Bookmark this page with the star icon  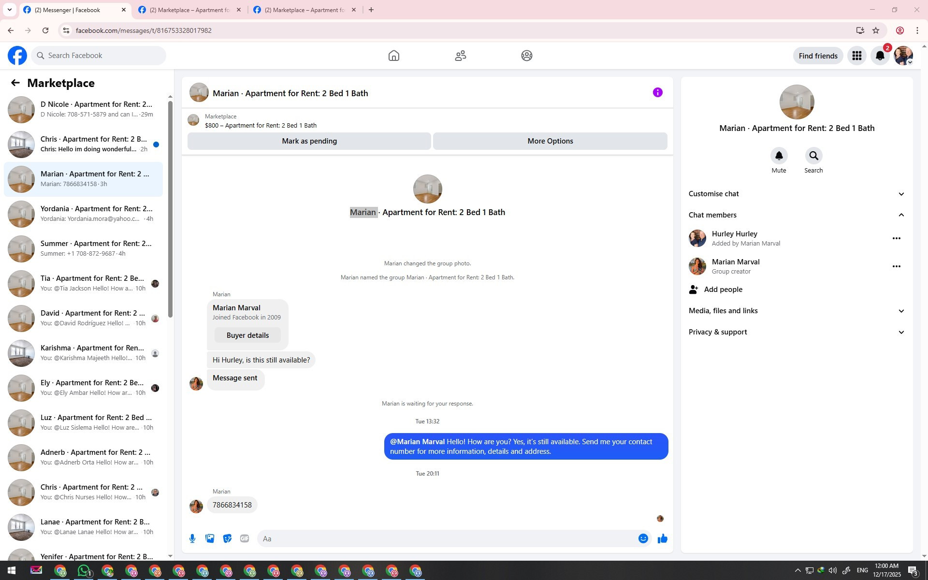[876, 30]
